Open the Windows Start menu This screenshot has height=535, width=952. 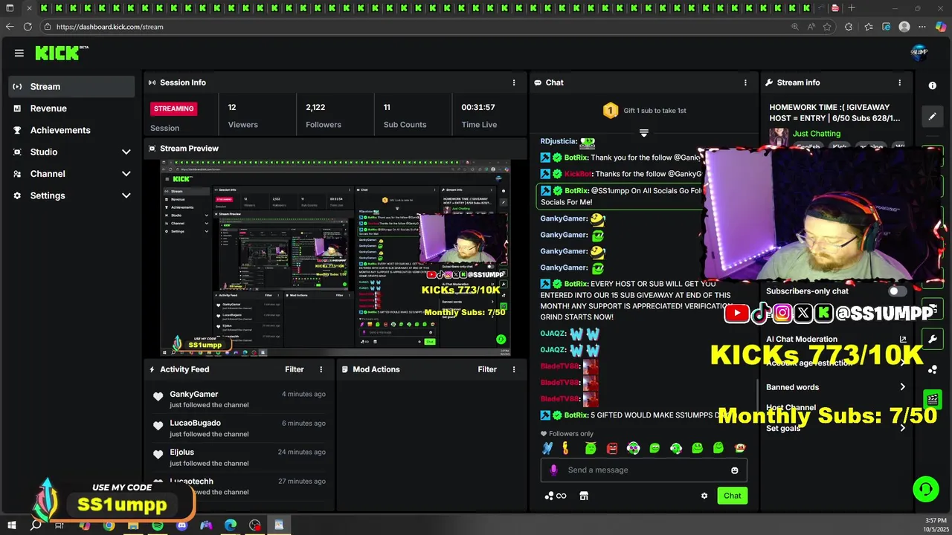coord(10,525)
